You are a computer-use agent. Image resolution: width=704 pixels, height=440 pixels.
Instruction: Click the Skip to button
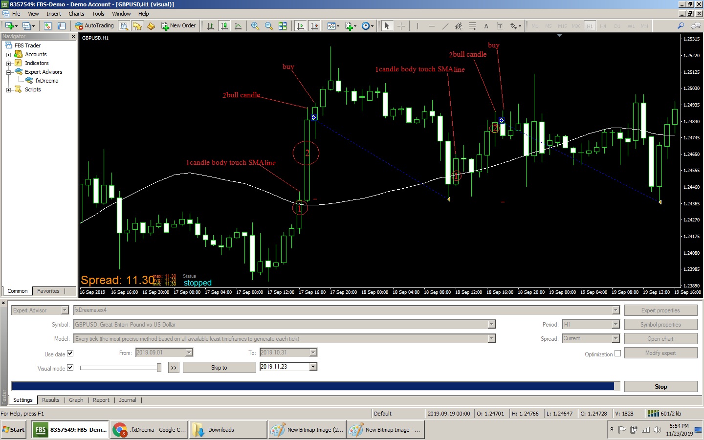(x=219, y=368)
